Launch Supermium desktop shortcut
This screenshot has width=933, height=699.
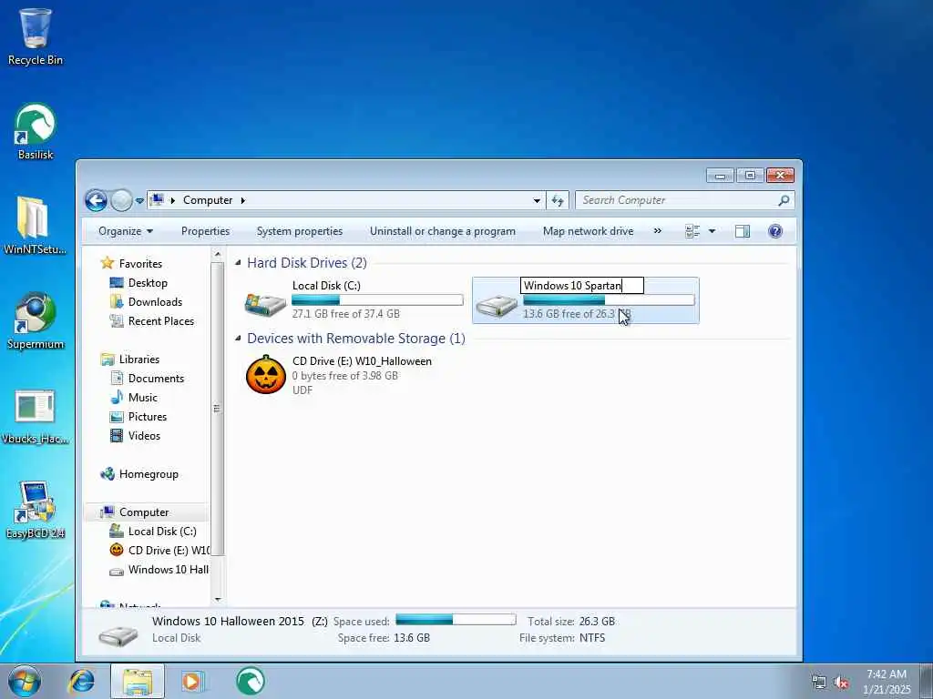tap(36, 321)
